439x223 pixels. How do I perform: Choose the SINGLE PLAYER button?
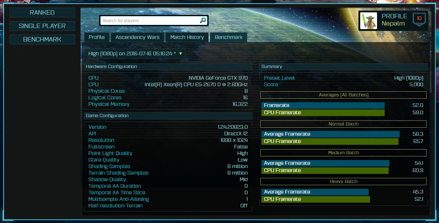pos(42,26)
